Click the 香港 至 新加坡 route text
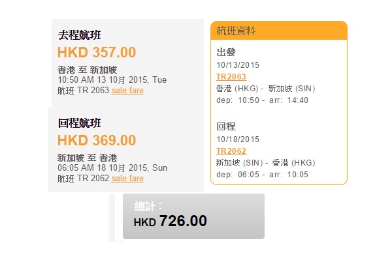The width and height of the screenshot is (392, 262). tap(88, 70)
